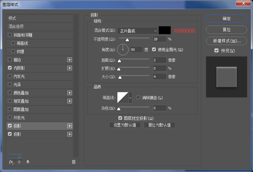253x172 pixels.
Task: Click 设置为默认值 button
Action: [125, 125]
